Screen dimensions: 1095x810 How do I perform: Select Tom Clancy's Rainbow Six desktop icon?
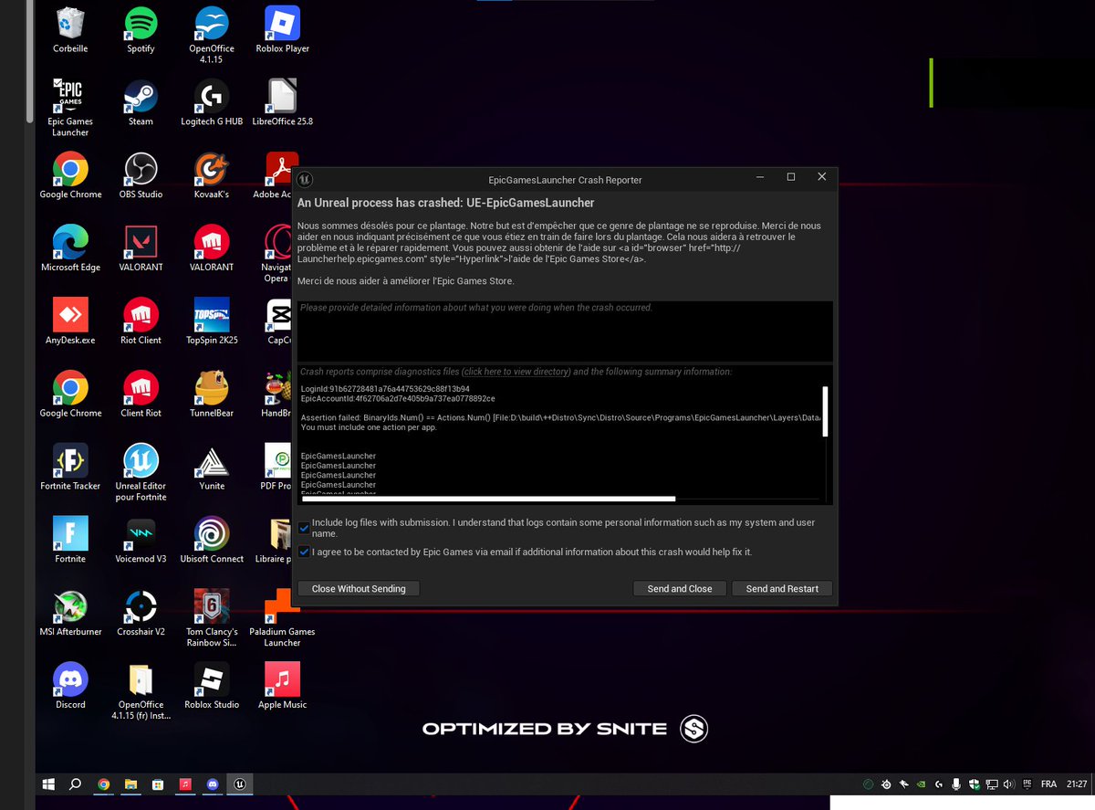pos(212,619)
